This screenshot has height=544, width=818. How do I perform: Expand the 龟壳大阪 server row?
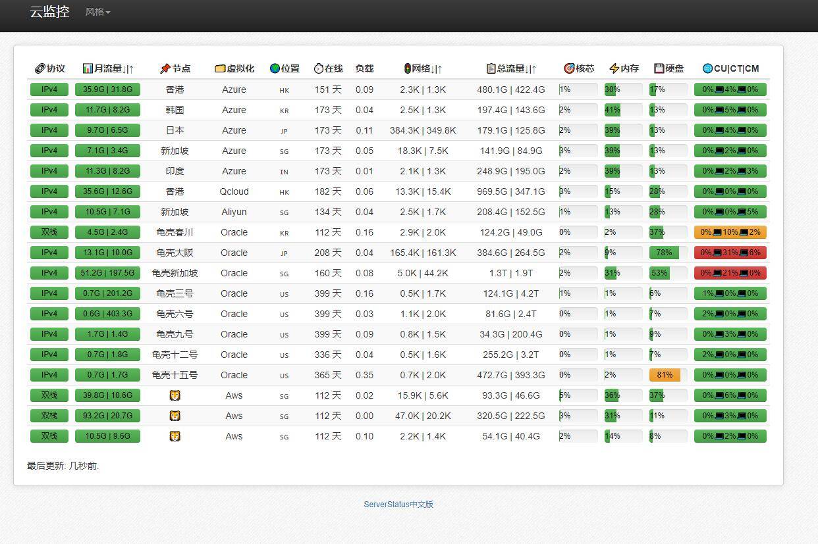click(175, 253)
